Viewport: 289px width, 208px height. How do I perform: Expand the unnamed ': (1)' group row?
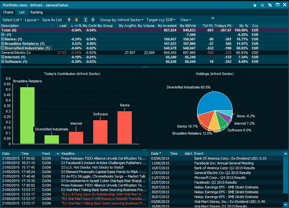(3, 35)
